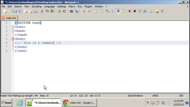Image resolution: width=190 pixels, height=107 pixels.
Task: Click the closing </head> tag on line 4
Action: point(21,35)
